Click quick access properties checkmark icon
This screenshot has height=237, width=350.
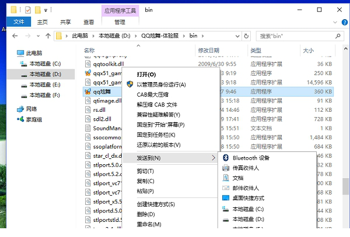[x=28, y=10]
